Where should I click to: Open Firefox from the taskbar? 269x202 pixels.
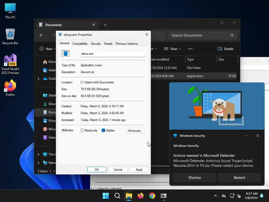click(141, 196)
